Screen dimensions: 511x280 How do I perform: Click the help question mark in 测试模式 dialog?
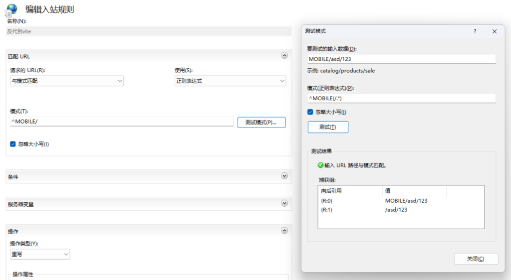click(475, 31)
